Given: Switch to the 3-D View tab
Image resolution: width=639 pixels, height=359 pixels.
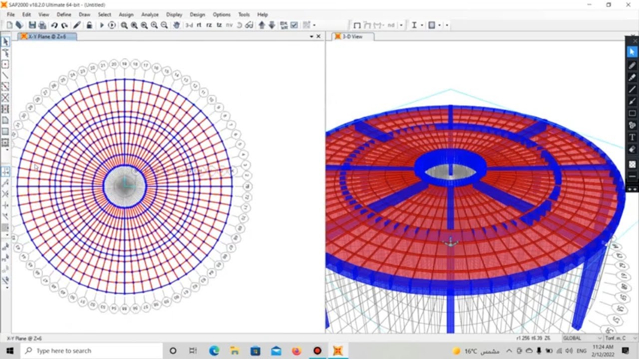Looking at the screenshot, I should coord(352,36).
